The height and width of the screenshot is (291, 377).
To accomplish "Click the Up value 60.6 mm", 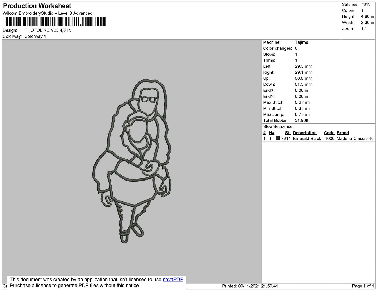I will click(303, 78).
